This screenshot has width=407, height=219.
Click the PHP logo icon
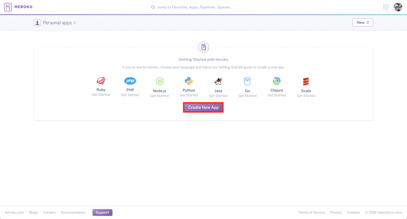pyautogui.click(x=130, y=81)
